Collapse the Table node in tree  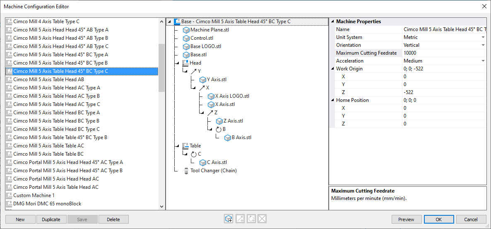click(x=178, y=146)
